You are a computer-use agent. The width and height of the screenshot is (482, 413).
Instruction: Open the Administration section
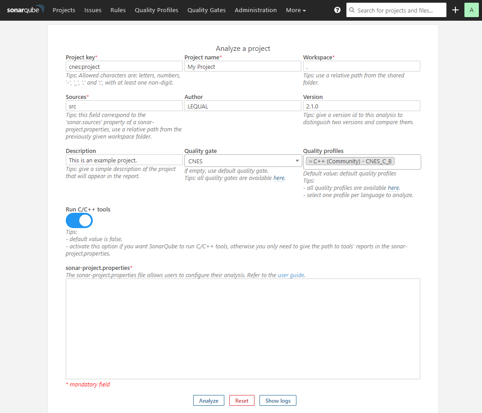point(256,10)
